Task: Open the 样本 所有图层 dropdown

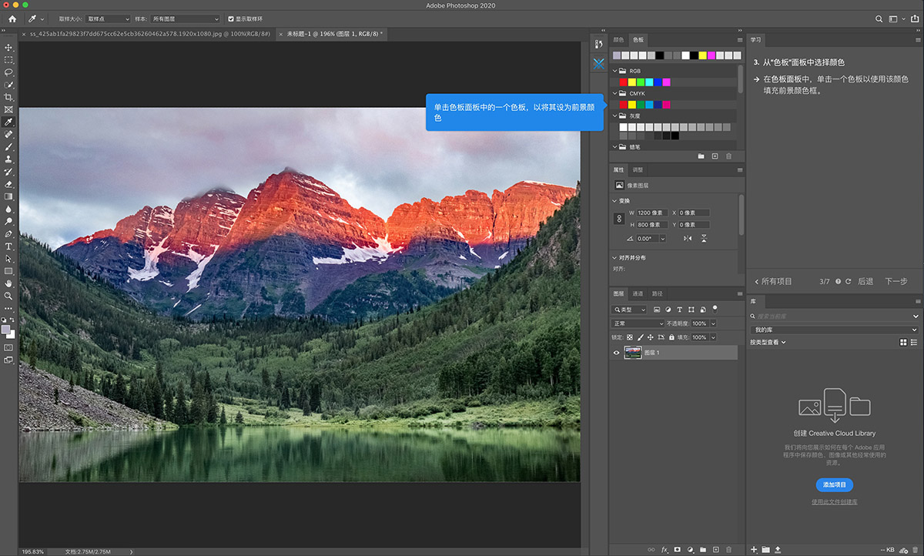Action: (186, 18)
